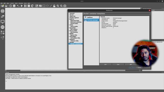Select Cloud nodes preferences

click(x=74, y=24)
